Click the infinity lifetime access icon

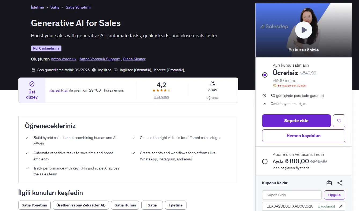264,104
